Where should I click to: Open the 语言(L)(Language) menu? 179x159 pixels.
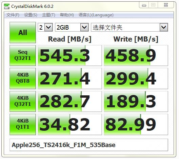[x=96, y=15]
